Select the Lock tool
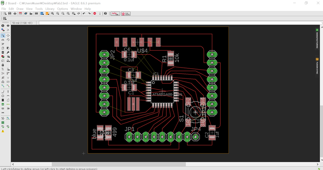Screen dimensions: 323x170 click(x=3, y=65)
